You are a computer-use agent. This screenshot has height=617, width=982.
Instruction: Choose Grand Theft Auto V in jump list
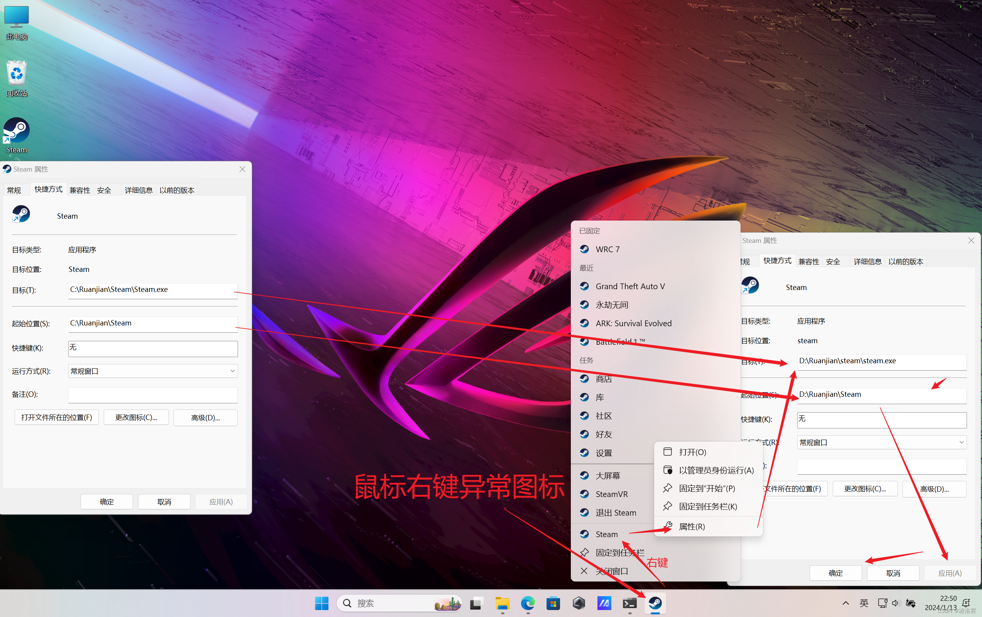pos(629,286)
